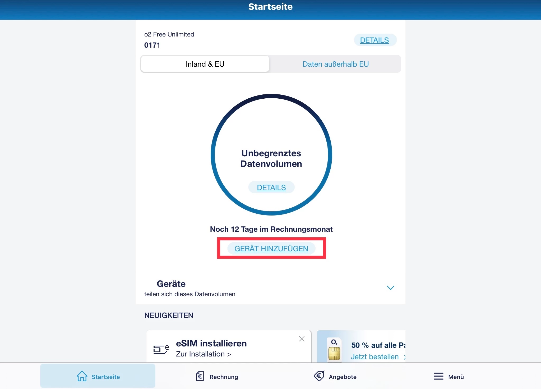The image size is (541, 389).
Task: Expand the Geräte section chevron
Action: [390, 288]
